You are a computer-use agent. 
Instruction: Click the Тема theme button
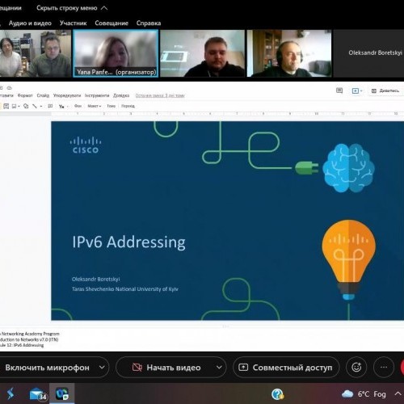(111, 106)
